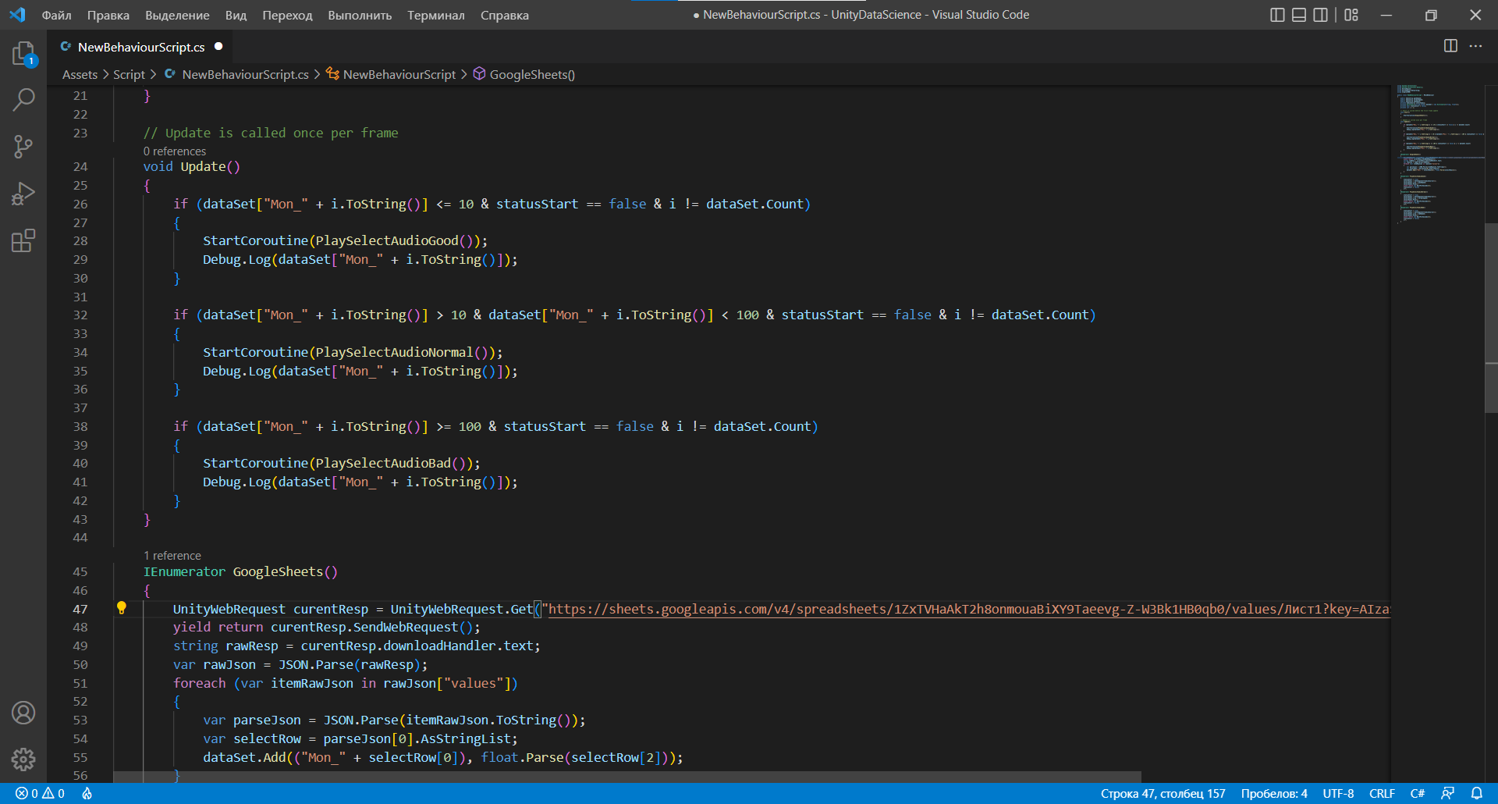Image resolution: width=1498 pixels, height=804 pixels.
Task: Expand the Script folder breadcrumb
Action: point(129,74)
